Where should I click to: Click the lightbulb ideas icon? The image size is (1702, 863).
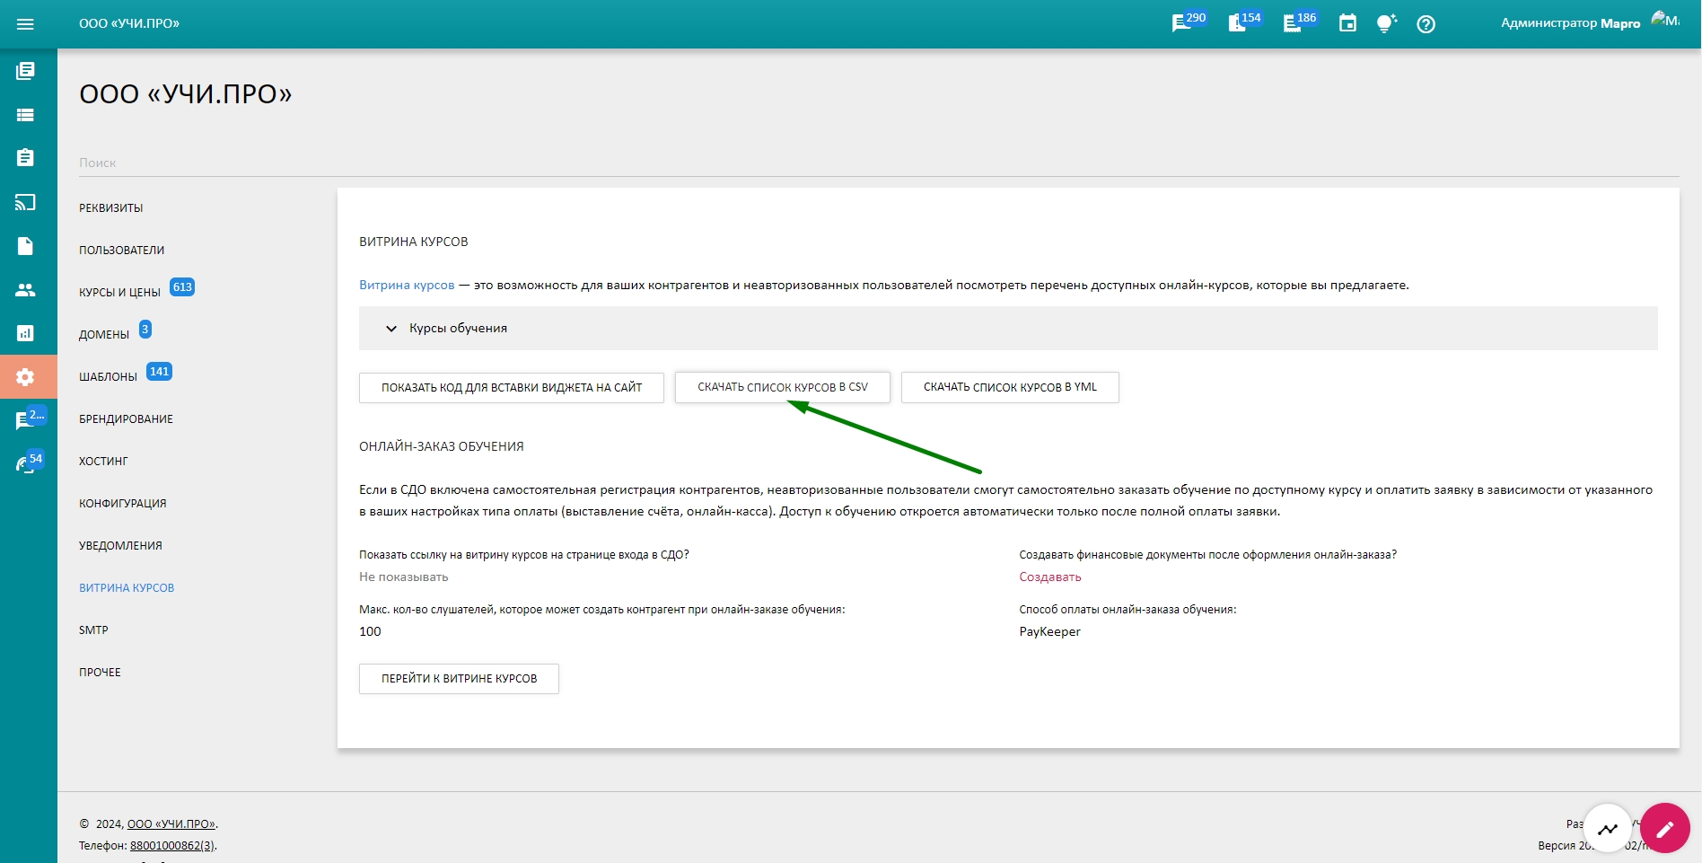(1387, 23)
